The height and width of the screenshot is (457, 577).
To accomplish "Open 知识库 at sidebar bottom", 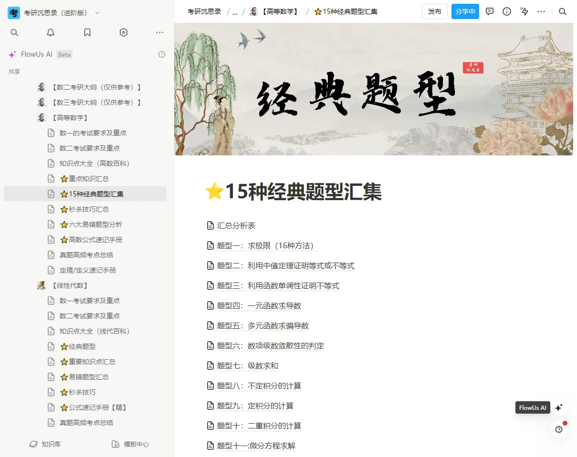I will [45, 444].
